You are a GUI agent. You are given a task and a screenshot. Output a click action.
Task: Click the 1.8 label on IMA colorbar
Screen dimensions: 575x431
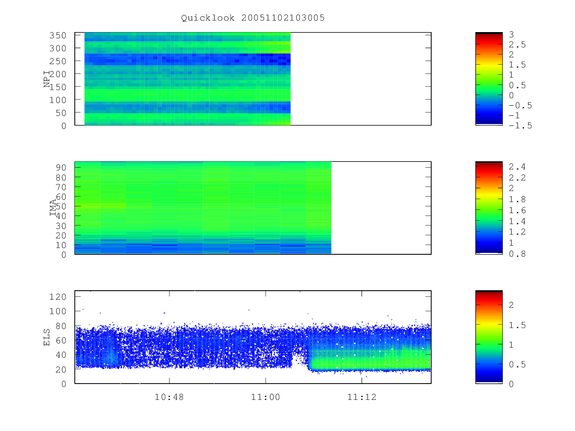pos(517,199)
